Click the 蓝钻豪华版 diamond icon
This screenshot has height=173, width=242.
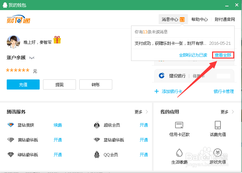point(97,140)
